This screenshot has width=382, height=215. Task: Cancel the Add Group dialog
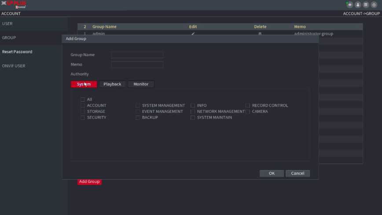tap(298, 173)
